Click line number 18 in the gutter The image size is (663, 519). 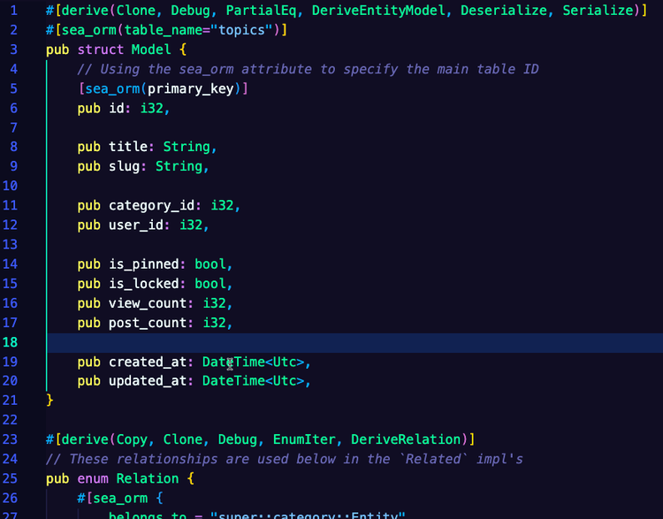[x=10, y=342]
